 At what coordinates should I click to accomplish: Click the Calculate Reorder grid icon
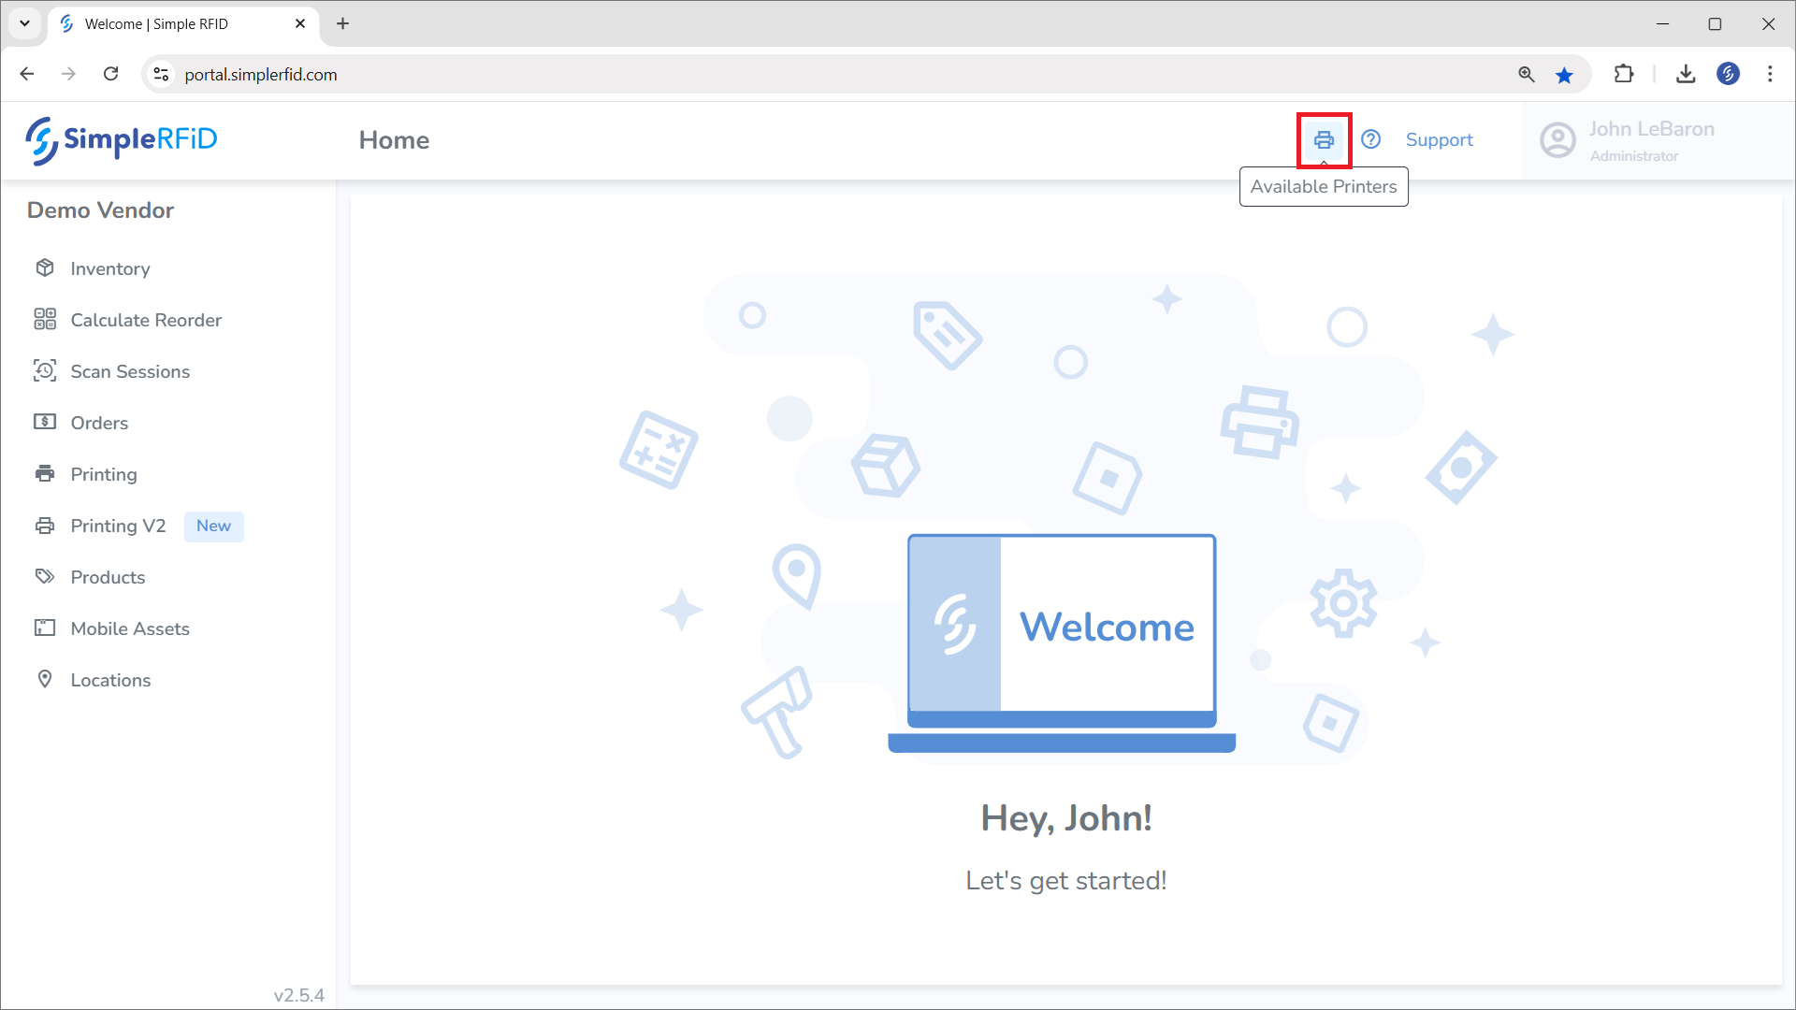[x=45, y=319]
